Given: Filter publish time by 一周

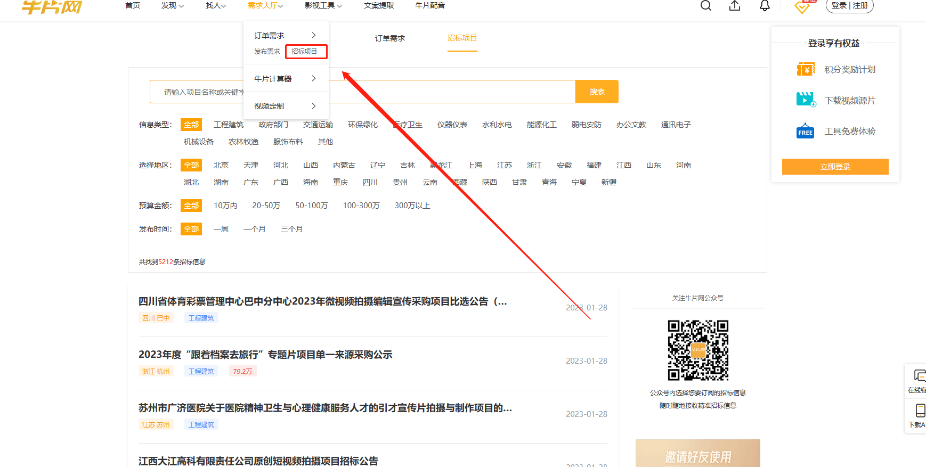Looking at the screenshot, I should [x=221, y=229].
